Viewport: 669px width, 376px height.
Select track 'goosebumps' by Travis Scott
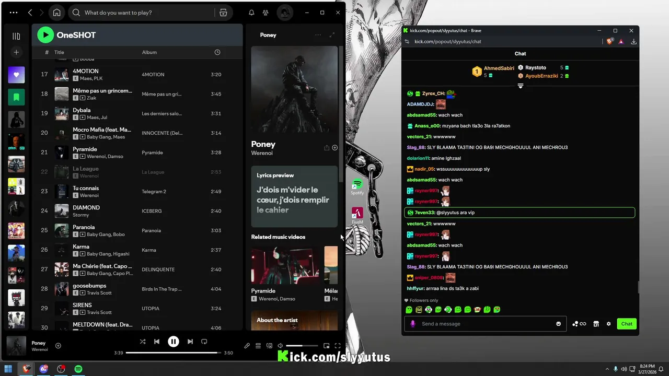click(x=136, y=289)
